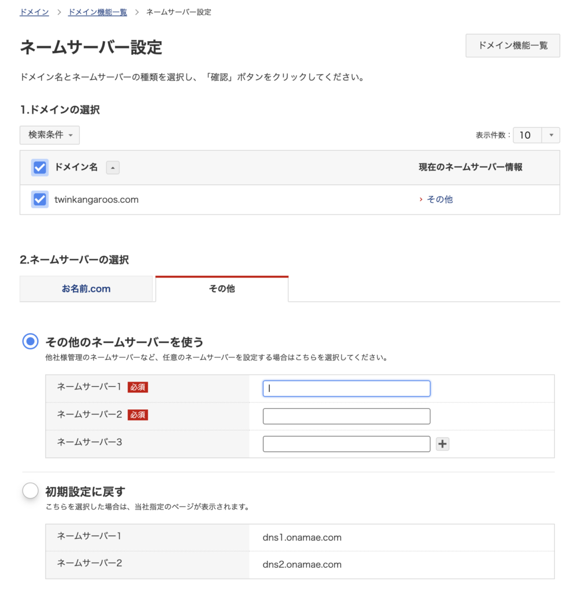
Task: Click the dns1.onamae.com default nameserver value
Action: click(302, 537)
